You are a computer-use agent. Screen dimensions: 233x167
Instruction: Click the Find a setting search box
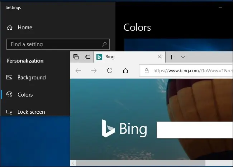tap(58, 44)
